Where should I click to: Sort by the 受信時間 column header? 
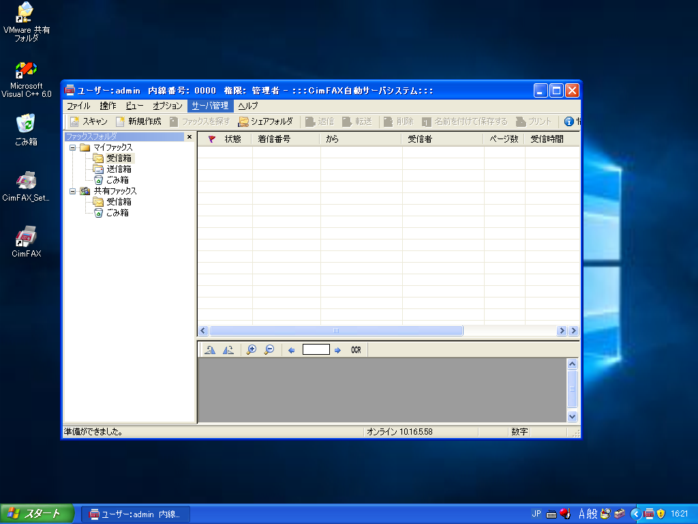(x=552, y=139)
